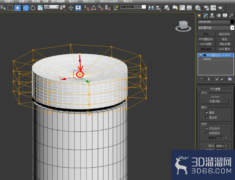Open the reference coordinate system dropdown

[x=51, y=7]
